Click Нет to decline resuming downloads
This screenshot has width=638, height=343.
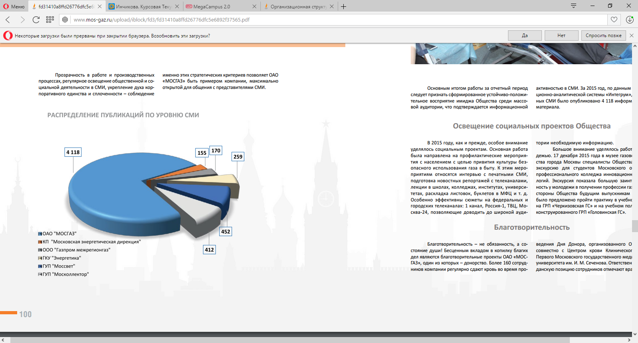click(561, 35)
